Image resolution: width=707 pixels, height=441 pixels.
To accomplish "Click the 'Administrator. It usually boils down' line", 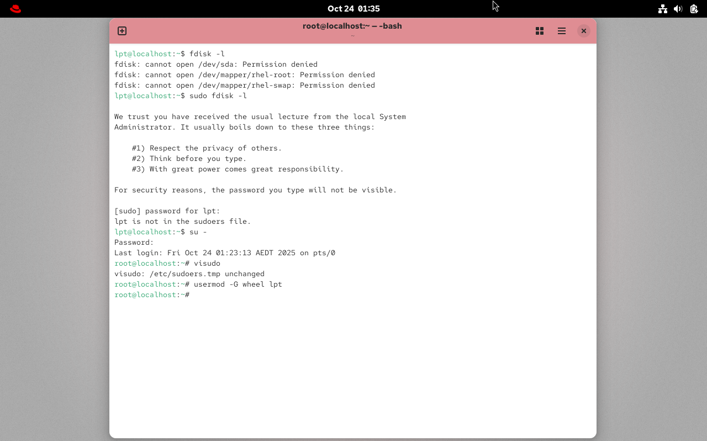I will [245, 127].
